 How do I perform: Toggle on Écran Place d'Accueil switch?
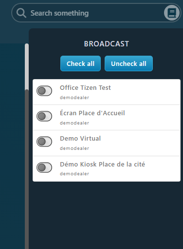pyautogui.click(x=44, y=116)
